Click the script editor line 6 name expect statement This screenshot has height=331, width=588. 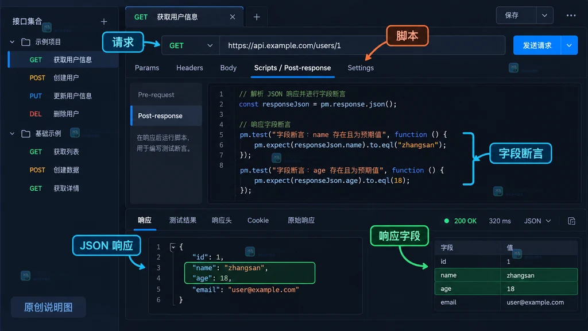350,145
